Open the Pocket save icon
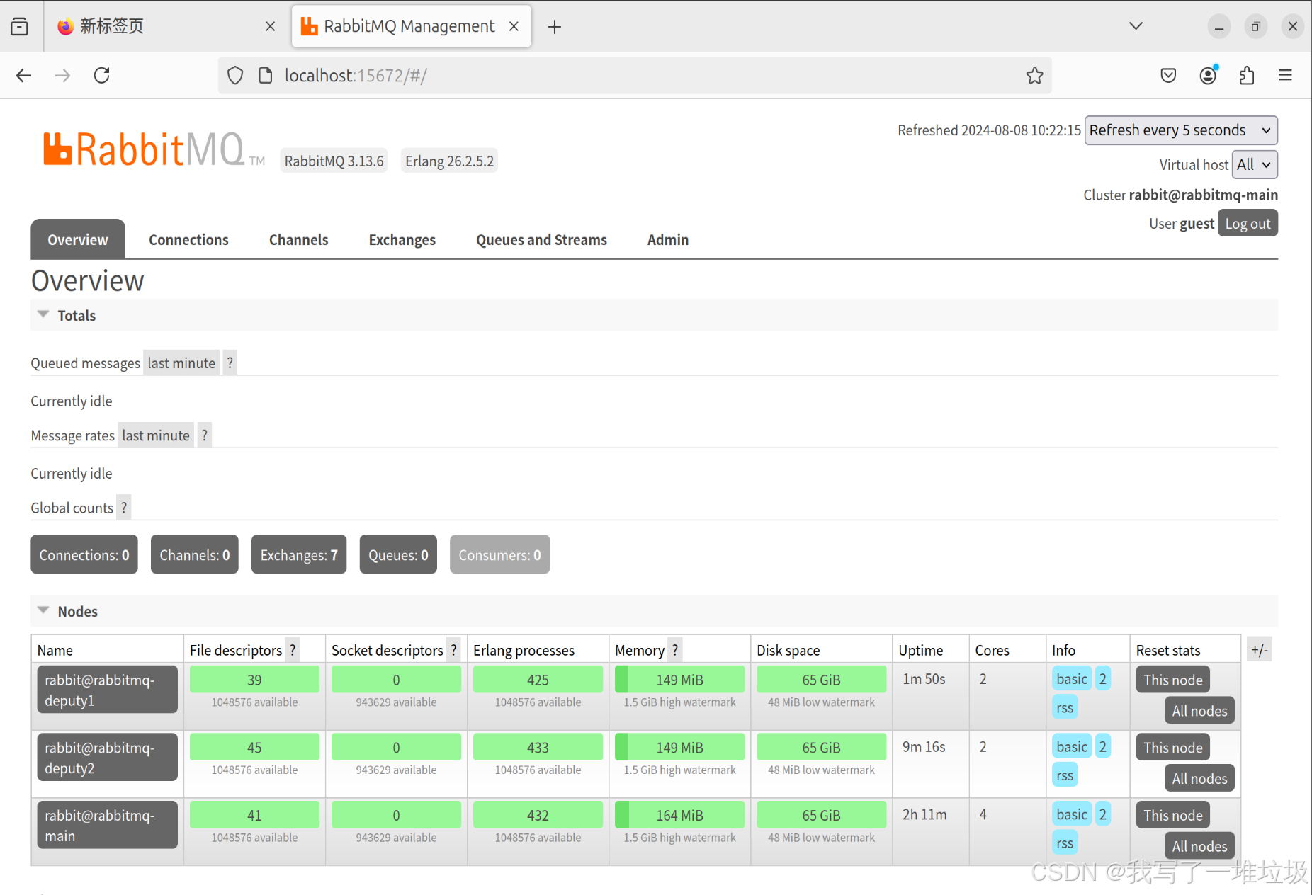1312x895 pixels. point(1168,76)
